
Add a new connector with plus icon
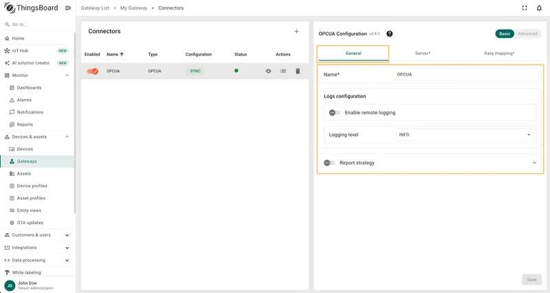tap(296, 31)
